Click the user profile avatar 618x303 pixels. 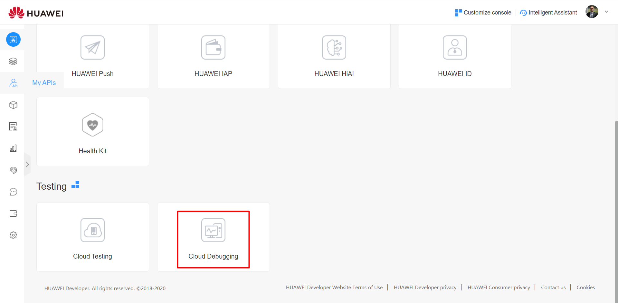pos(592,12)
